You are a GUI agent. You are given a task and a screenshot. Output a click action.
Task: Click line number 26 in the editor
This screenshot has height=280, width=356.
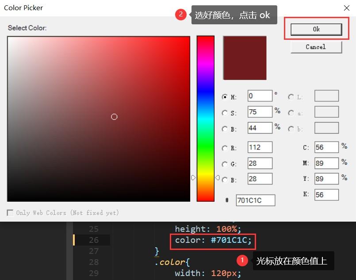tap(92, 240)
